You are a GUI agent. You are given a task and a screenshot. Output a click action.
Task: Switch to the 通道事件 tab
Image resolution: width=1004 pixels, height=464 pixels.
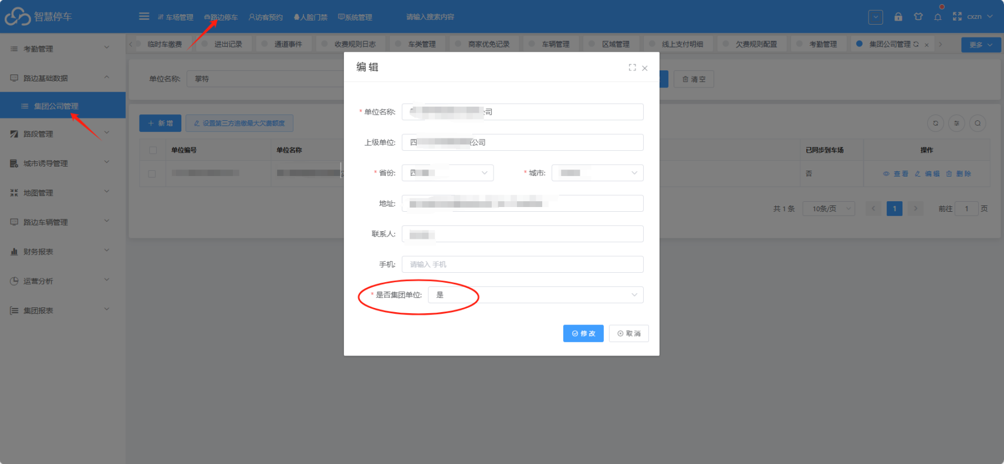284,44
